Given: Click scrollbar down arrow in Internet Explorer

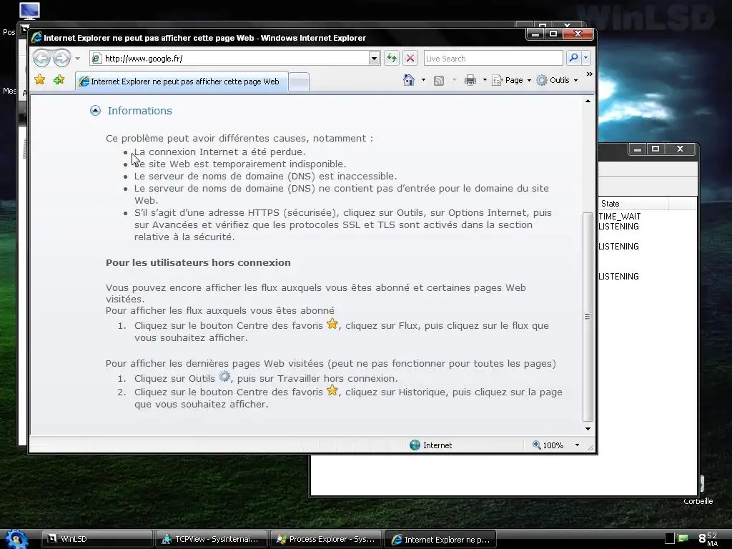Looking at the screenshot, I should click(x=588, y=429).
